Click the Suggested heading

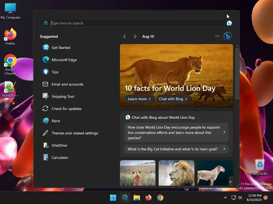49,36
